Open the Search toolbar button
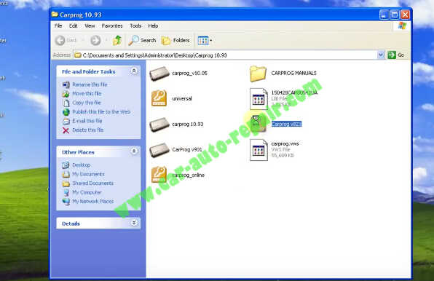The image size is (434, 281). (142, 40)
